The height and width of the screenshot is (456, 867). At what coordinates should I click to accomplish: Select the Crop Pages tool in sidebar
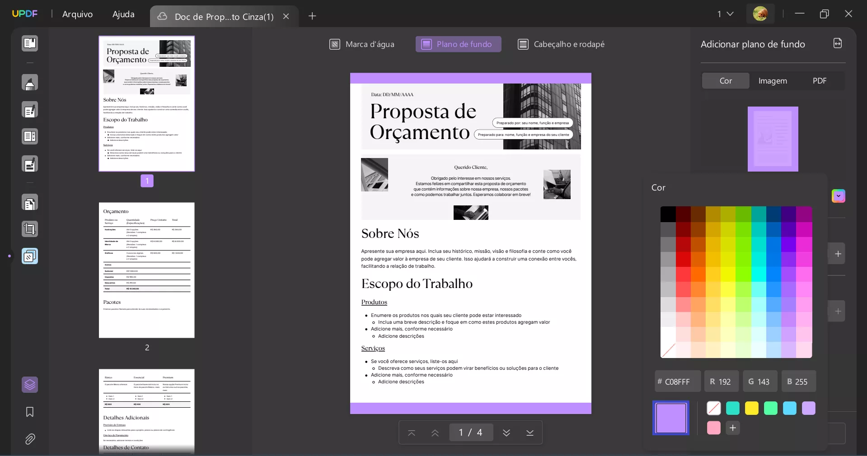click(x=30, y=229)
